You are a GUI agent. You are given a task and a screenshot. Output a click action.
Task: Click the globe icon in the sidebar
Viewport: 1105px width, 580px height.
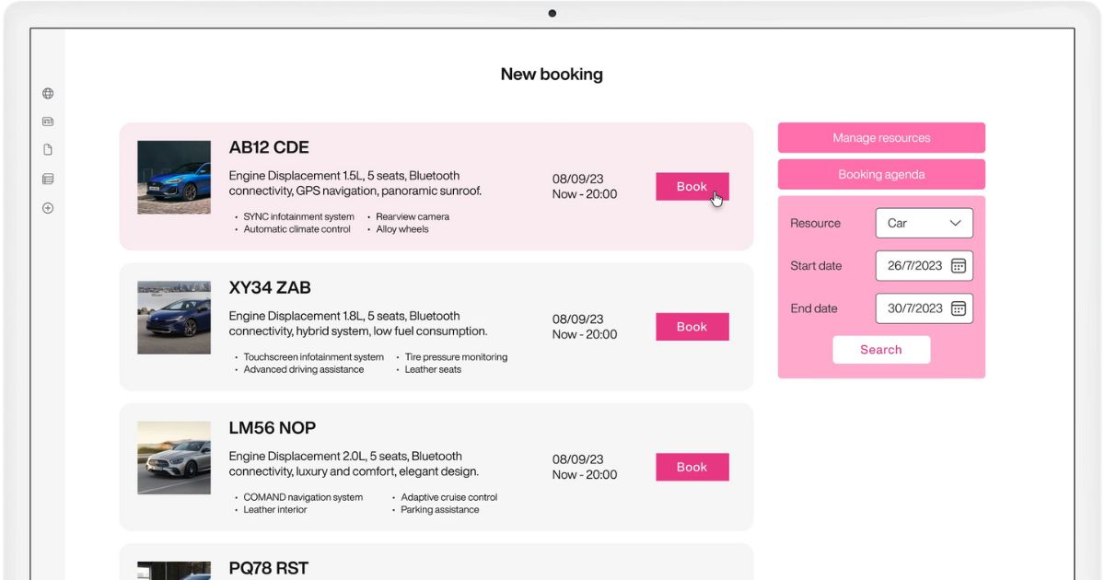coord(48,93)
